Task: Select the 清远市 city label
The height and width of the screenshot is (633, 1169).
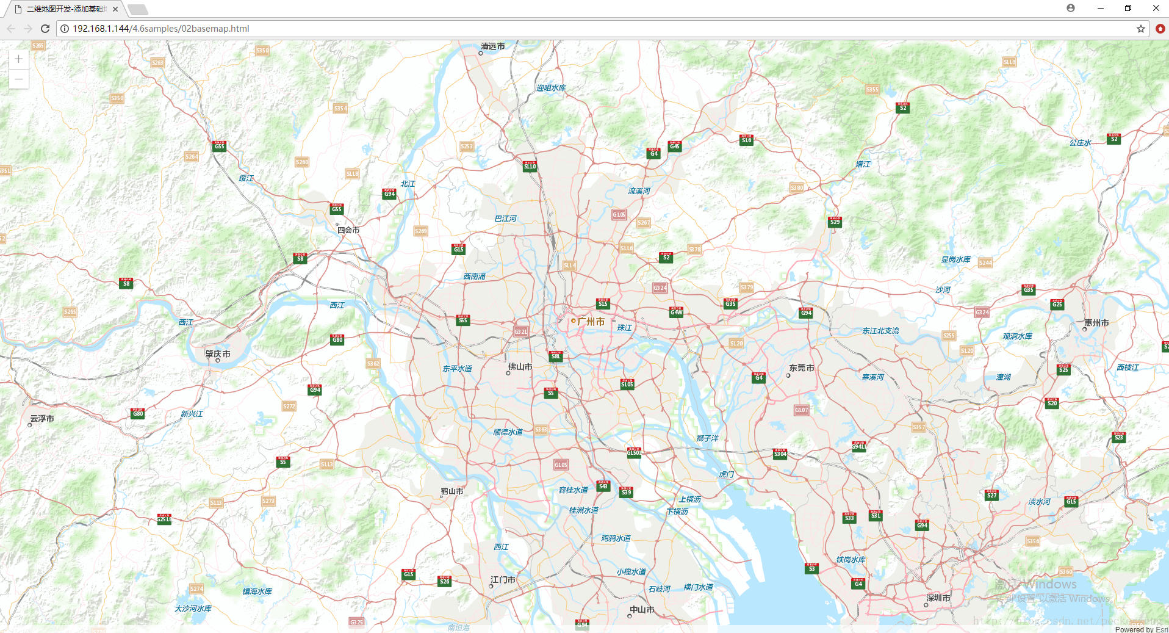Action: [492, 46]
